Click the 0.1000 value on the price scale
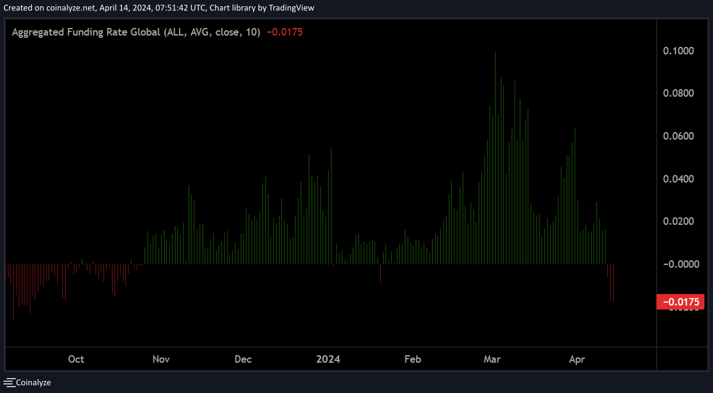 (680, 51)
